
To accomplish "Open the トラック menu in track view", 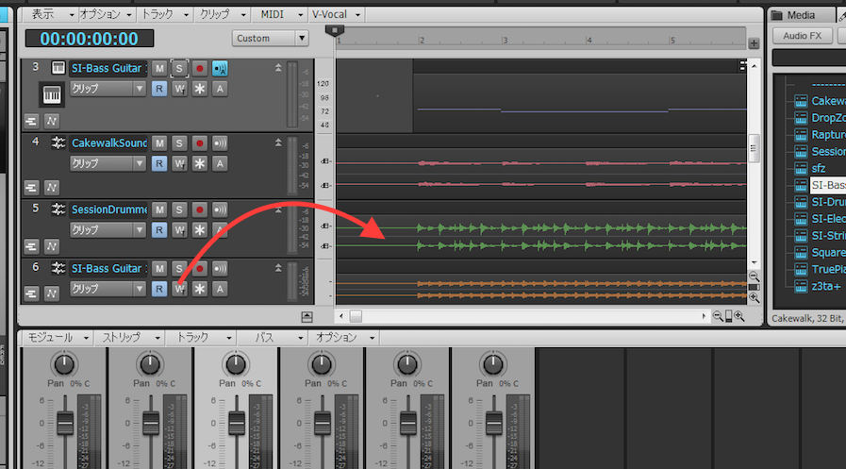I will [164, 14].
